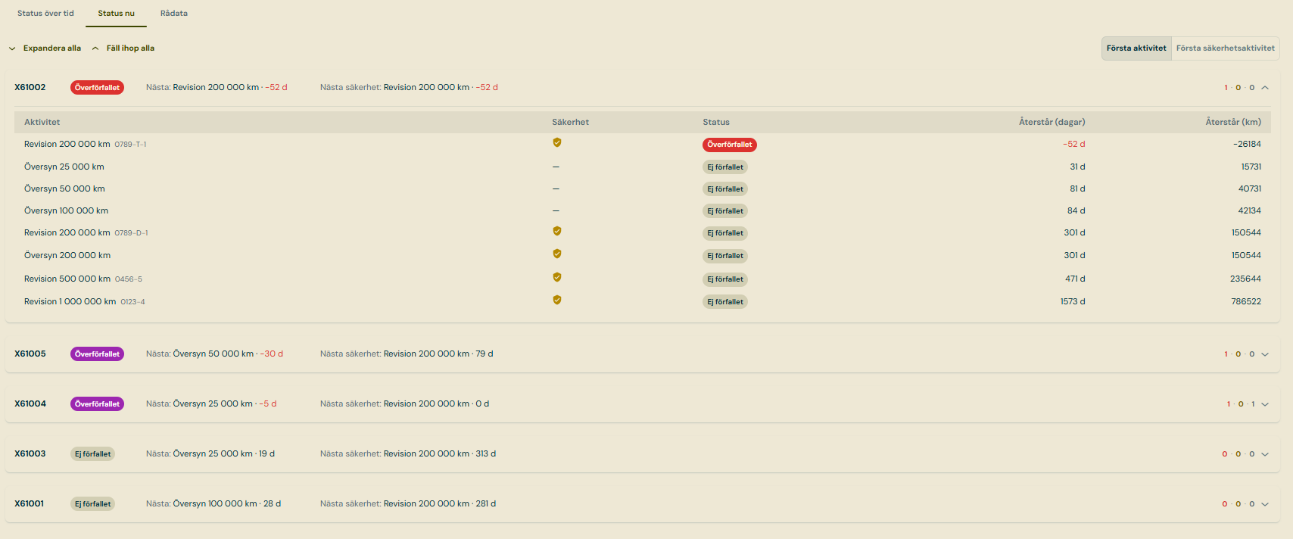
Task: Click the purple Överförfallet badge on X61004
Action: tap(97, 404)
